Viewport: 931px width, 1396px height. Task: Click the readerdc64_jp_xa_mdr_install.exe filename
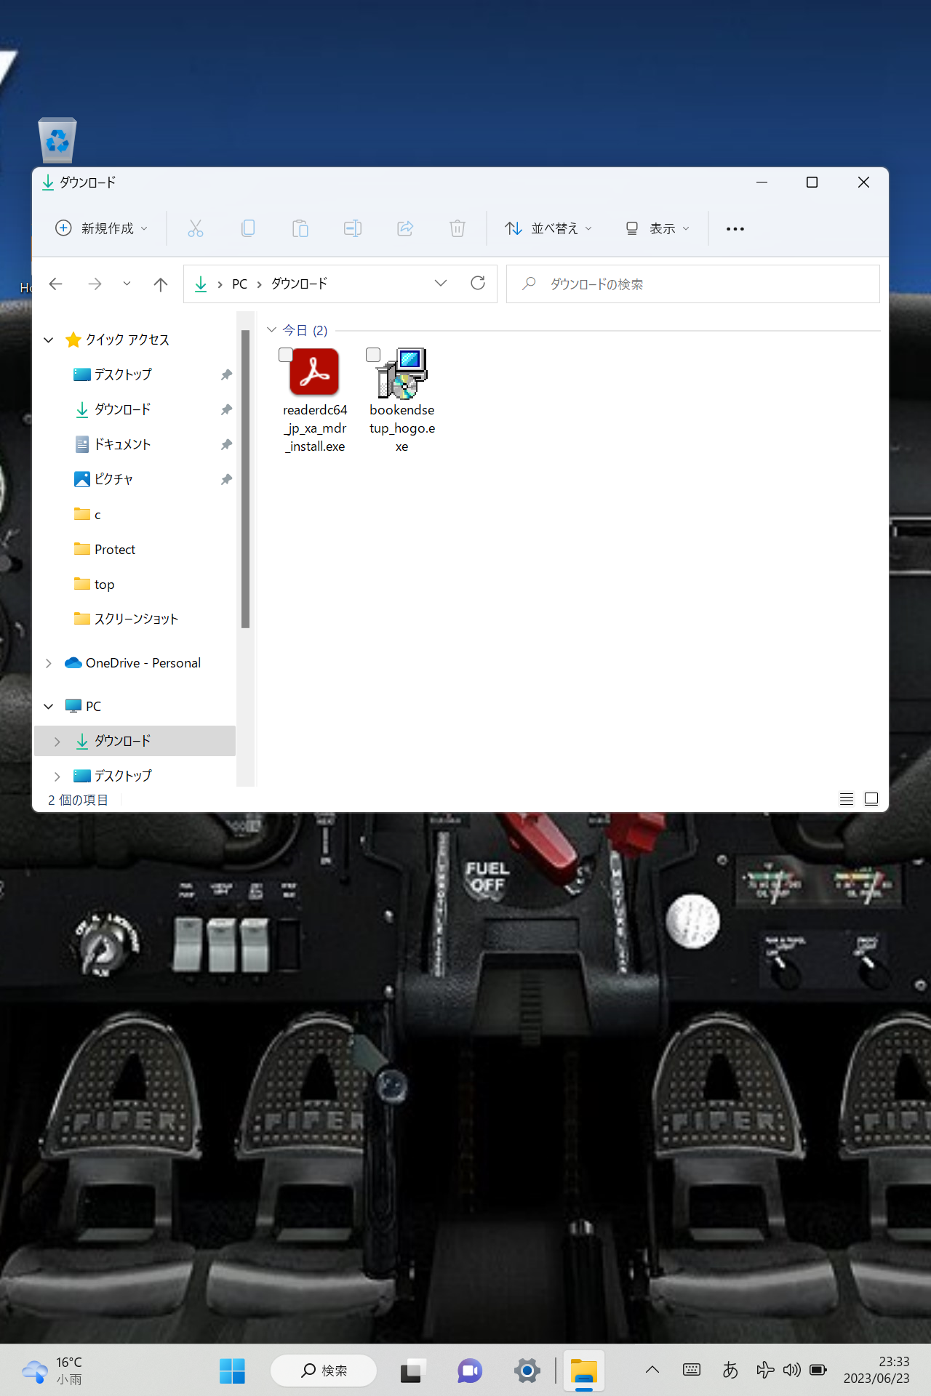click(315, 428)
